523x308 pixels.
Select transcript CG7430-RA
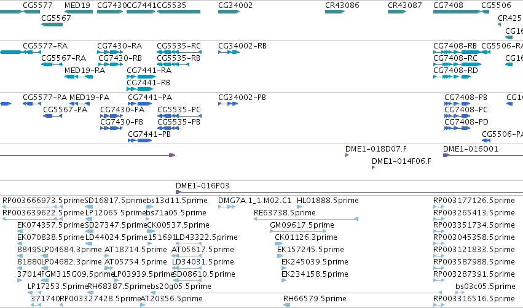[110, 52]
